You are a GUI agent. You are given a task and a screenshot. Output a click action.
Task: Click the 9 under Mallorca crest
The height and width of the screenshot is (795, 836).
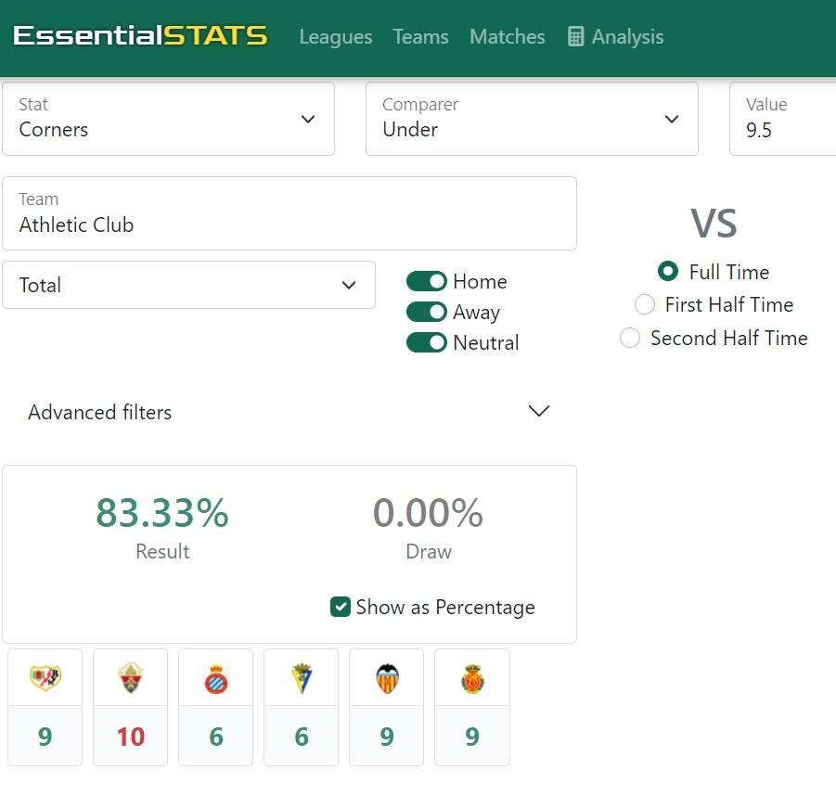pyautogui.click(x=472, y=737)
